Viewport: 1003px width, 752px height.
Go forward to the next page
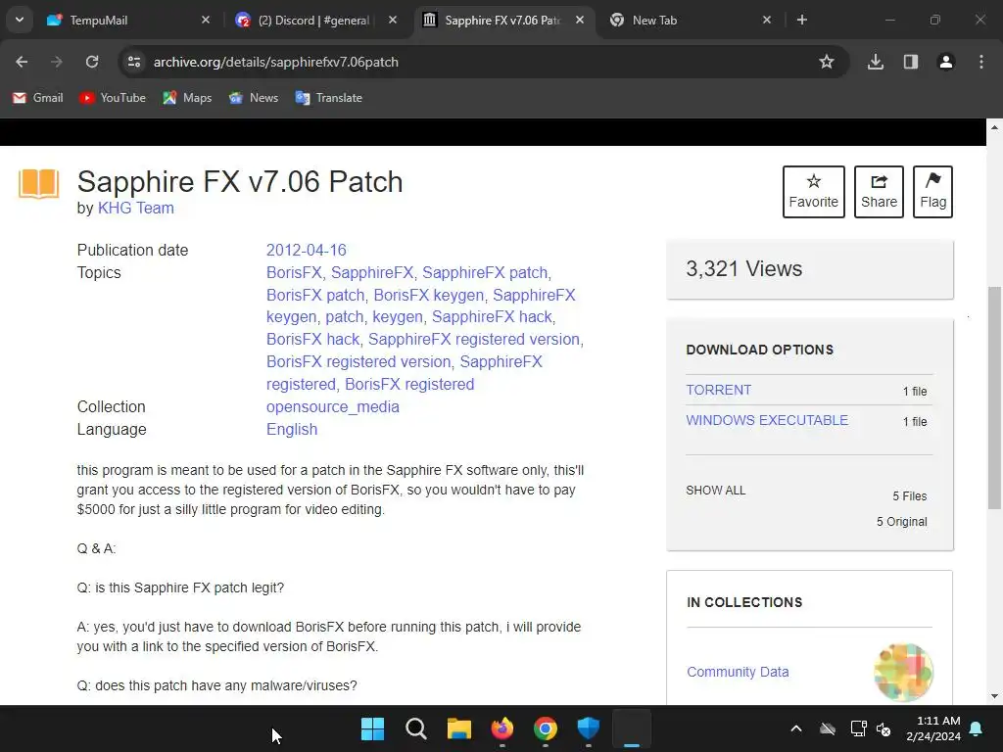(57, 62)
